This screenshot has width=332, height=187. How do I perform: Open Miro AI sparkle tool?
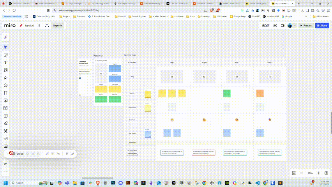(6, 37)
